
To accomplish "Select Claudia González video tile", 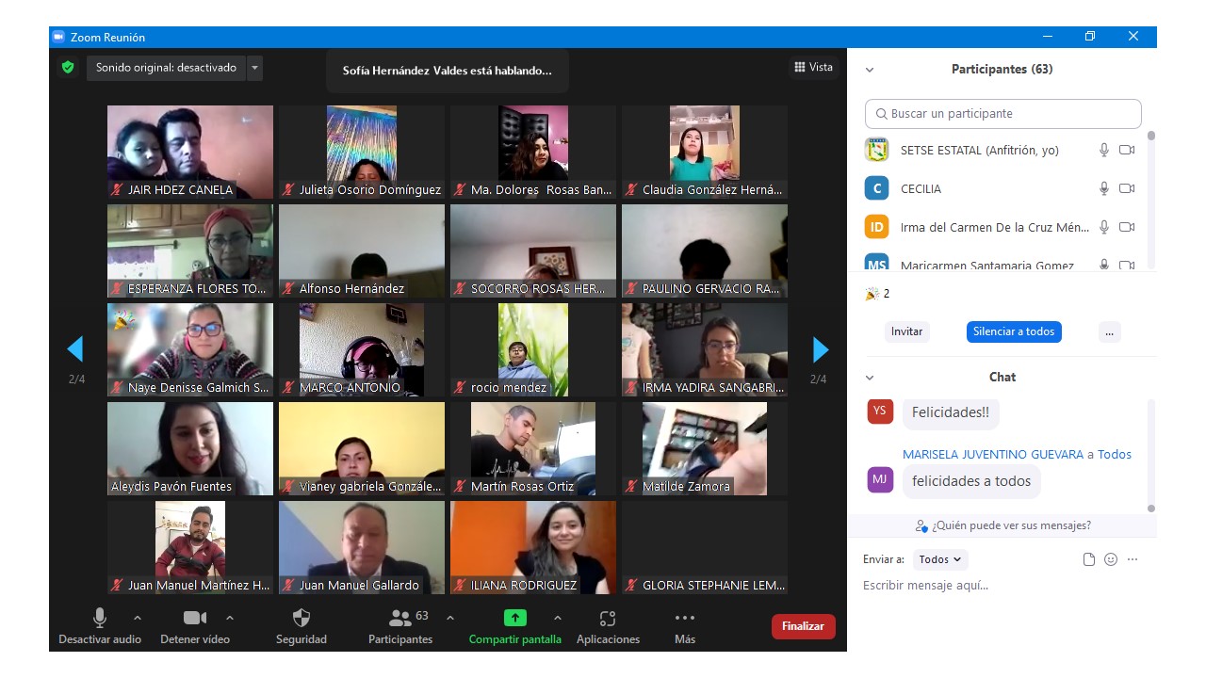I will point(705,152).
